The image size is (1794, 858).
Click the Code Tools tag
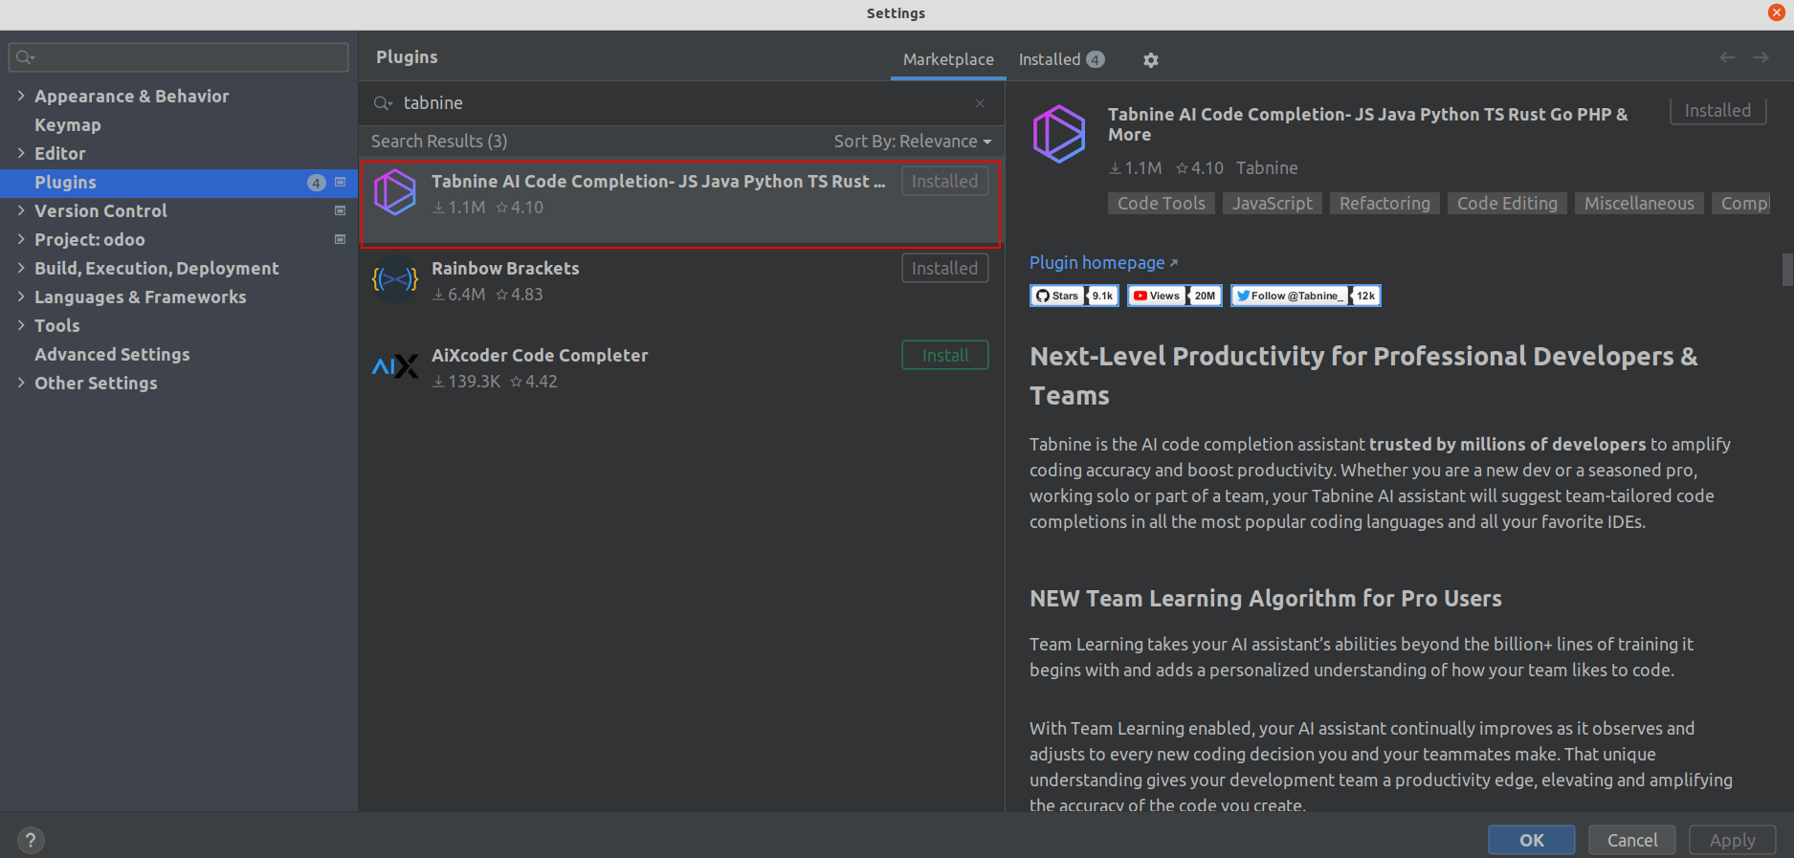pos(1162,204)
